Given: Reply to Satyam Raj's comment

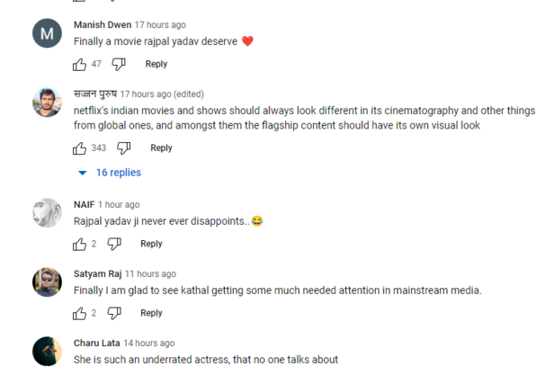Looking at the screenshot, I should (x=151, y=313).
